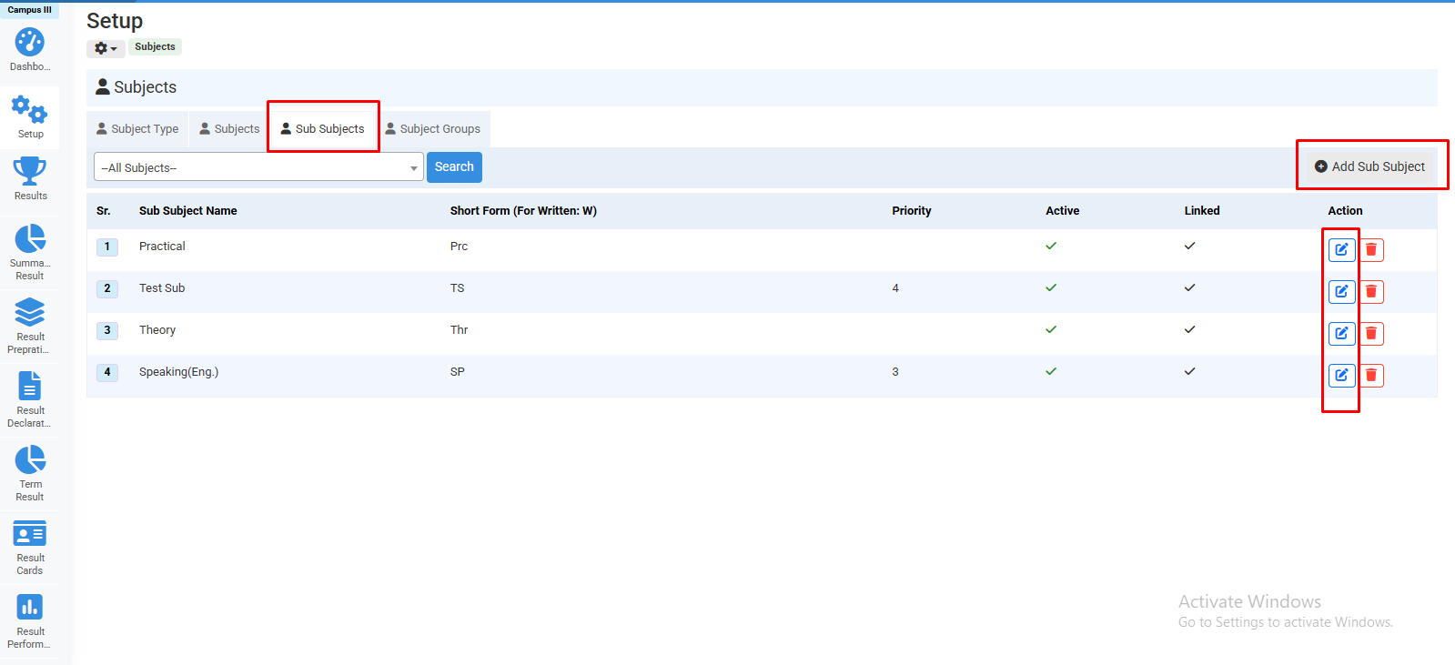The image size is (1455, 665).
Task: Open Result Performance bar chart icon
Action: click(30, 607)
